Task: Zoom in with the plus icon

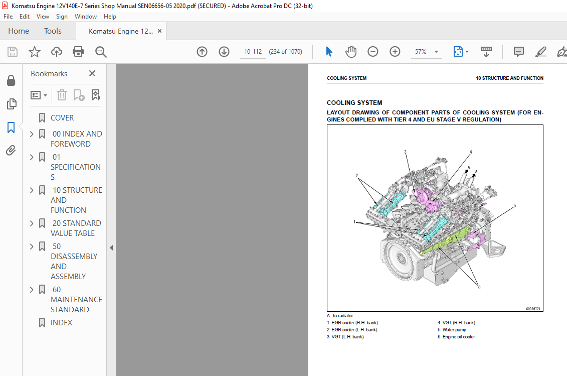Action: point(395,52)
